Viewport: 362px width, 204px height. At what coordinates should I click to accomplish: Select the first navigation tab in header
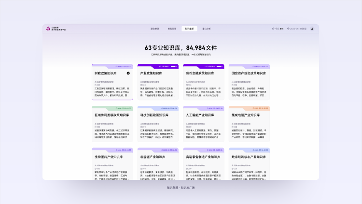click(154, 29)
